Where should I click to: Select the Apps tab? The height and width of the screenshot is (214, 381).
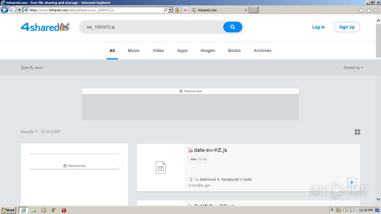(x=182, y=51)
